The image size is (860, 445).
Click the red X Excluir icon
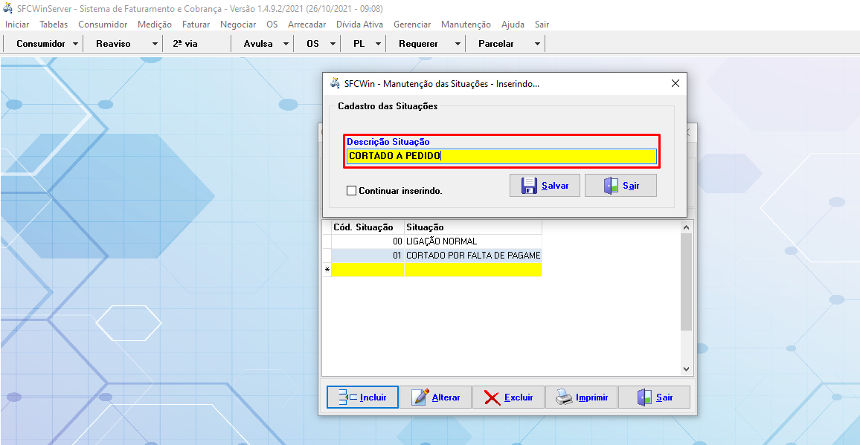pos(492,397)
